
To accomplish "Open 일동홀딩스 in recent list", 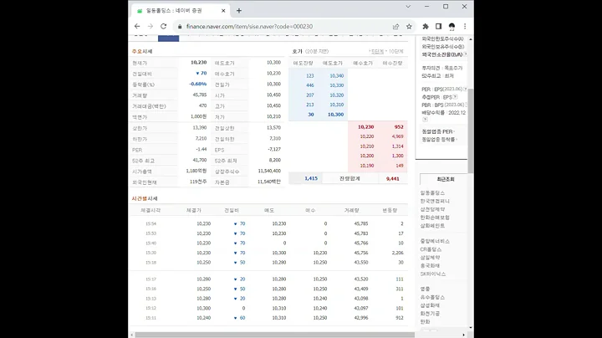I will click(x=432, y=192).
